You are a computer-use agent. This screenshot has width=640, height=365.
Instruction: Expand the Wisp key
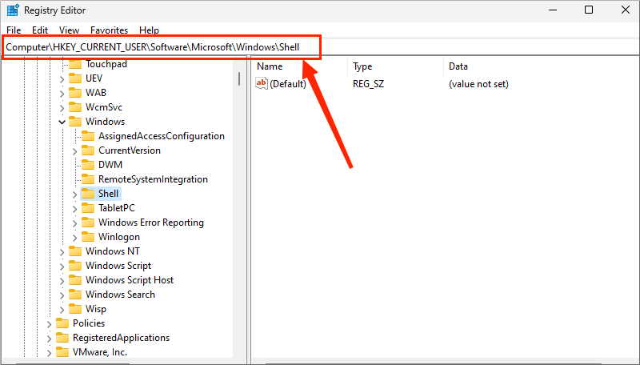click(62, 310)
